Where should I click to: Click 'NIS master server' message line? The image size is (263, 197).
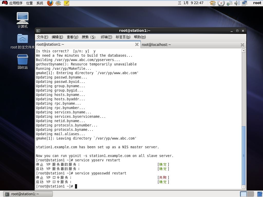[97, 147]
